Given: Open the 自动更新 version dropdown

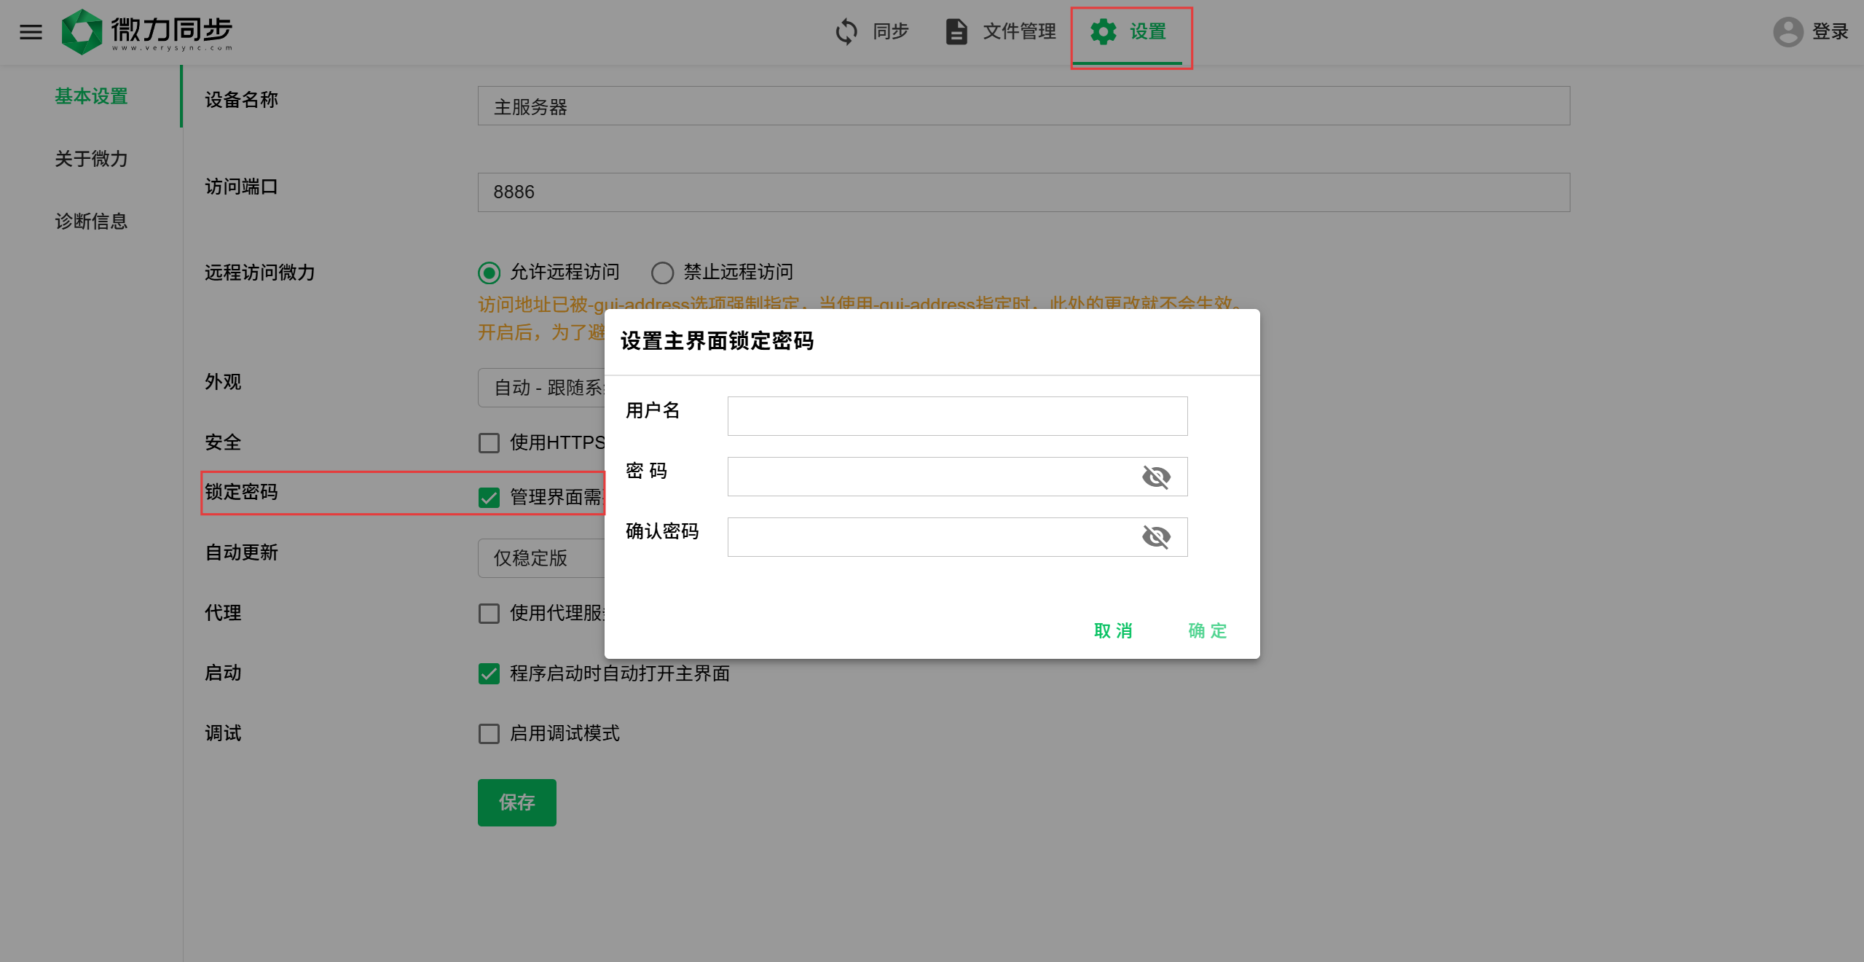Looking at the screenshot, I should coord(540,558).
